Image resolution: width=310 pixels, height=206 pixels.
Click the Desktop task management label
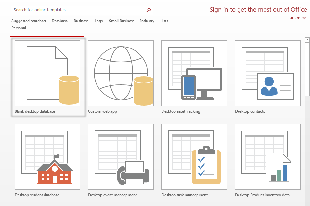(185, 195)
